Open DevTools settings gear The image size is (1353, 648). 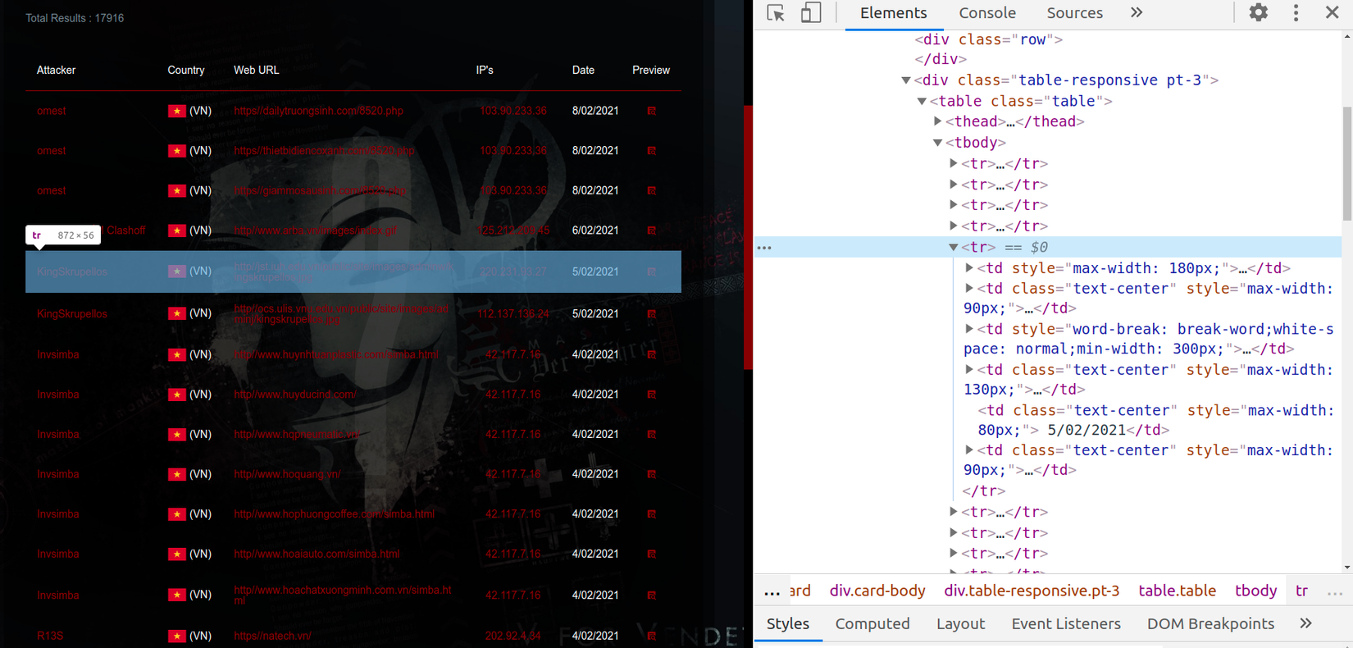[x=1258, y=12]
